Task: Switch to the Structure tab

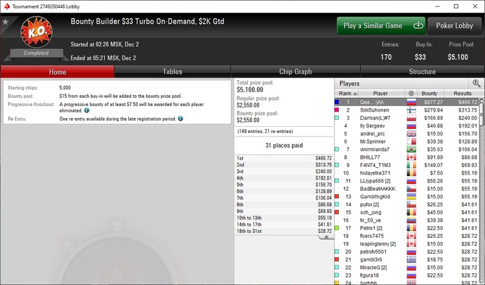Action: [x=422, y=71]
